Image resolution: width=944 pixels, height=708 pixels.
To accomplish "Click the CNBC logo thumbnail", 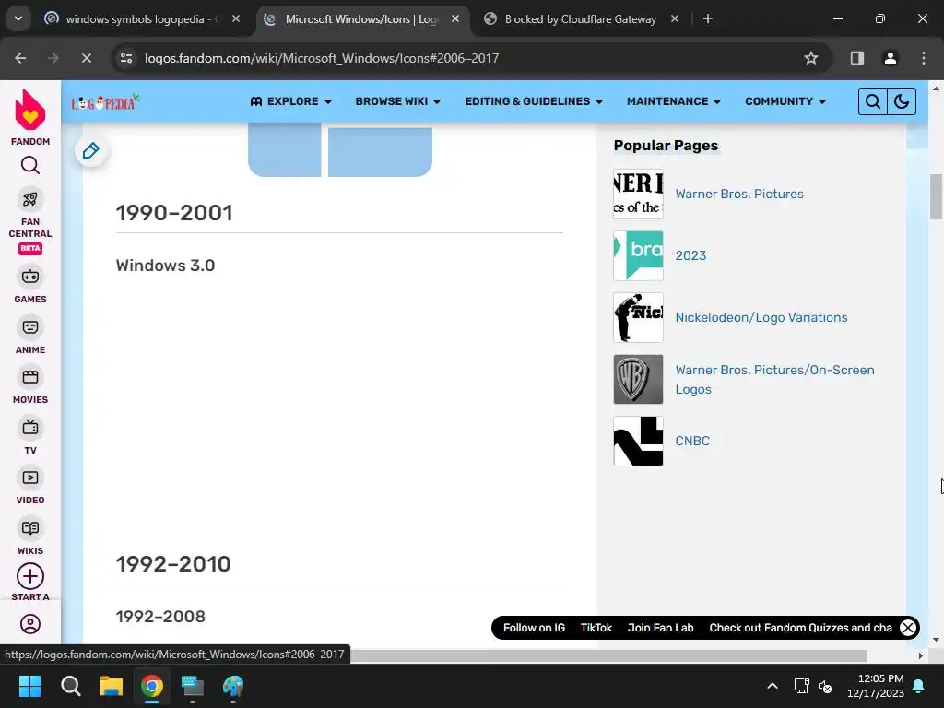I will coord(638,441).
